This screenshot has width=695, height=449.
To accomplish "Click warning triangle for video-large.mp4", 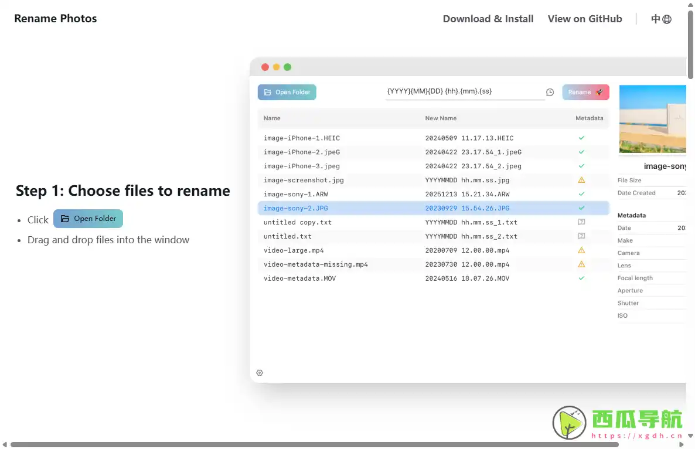I will click(x=581, y=250).
